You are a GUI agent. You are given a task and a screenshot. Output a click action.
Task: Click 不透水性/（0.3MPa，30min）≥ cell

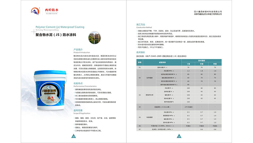pos(162,126)
